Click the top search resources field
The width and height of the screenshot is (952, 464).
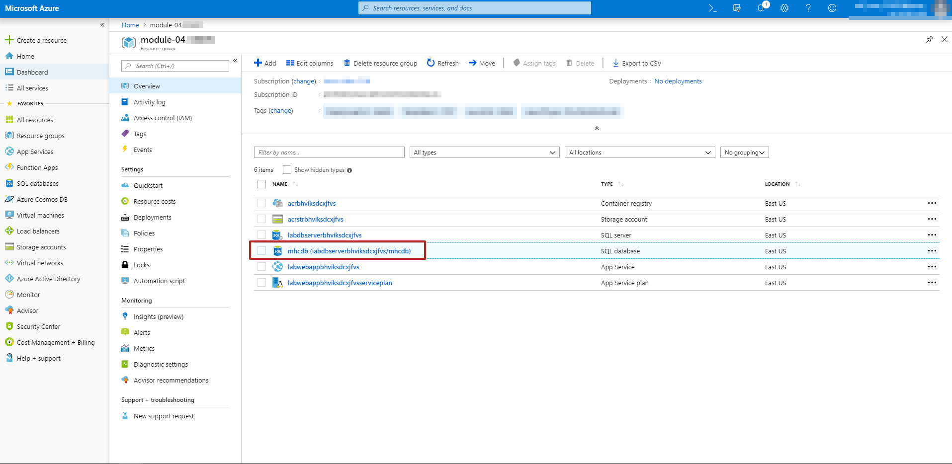(x=474, y=8)
